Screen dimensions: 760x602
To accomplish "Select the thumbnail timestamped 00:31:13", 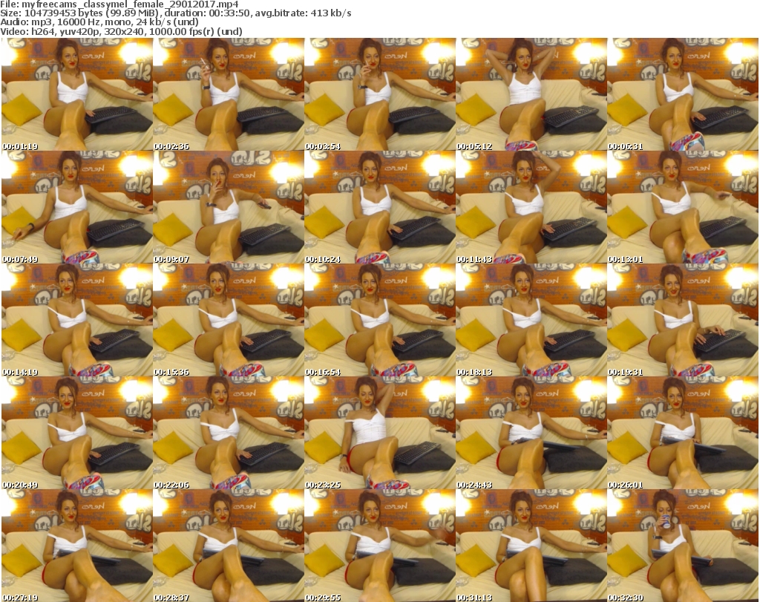I will click(x=531, y=546).
